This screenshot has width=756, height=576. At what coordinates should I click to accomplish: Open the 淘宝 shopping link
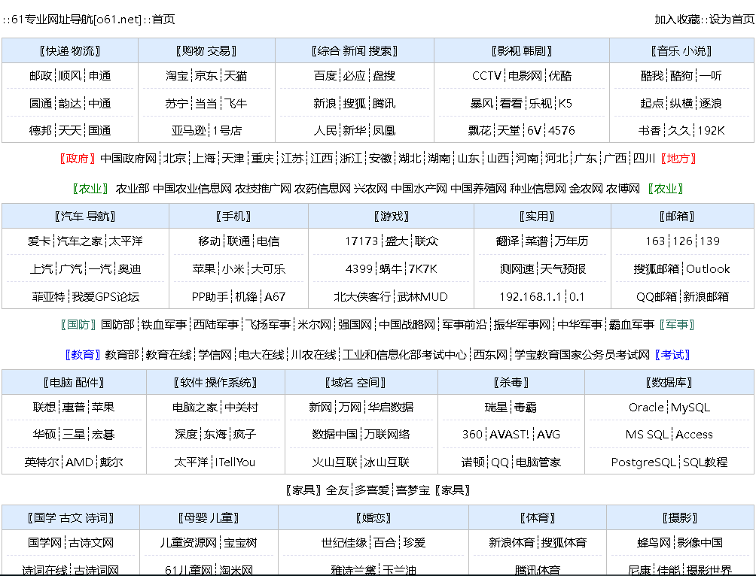[178, 76]
